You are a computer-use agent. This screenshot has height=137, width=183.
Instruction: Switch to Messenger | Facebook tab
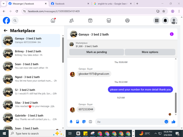pos(27,4)
